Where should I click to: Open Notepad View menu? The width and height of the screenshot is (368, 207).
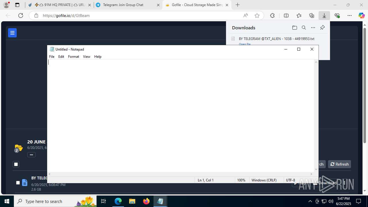87,57
